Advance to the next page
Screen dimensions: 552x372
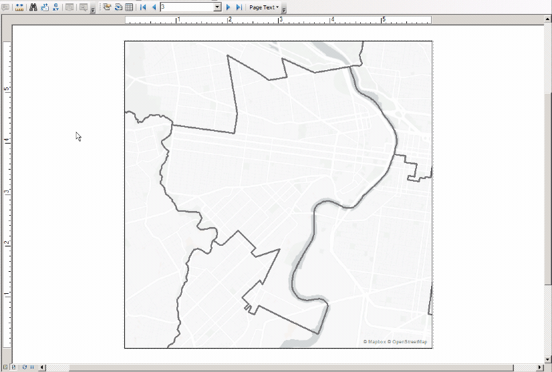click(x=229, y=7)
